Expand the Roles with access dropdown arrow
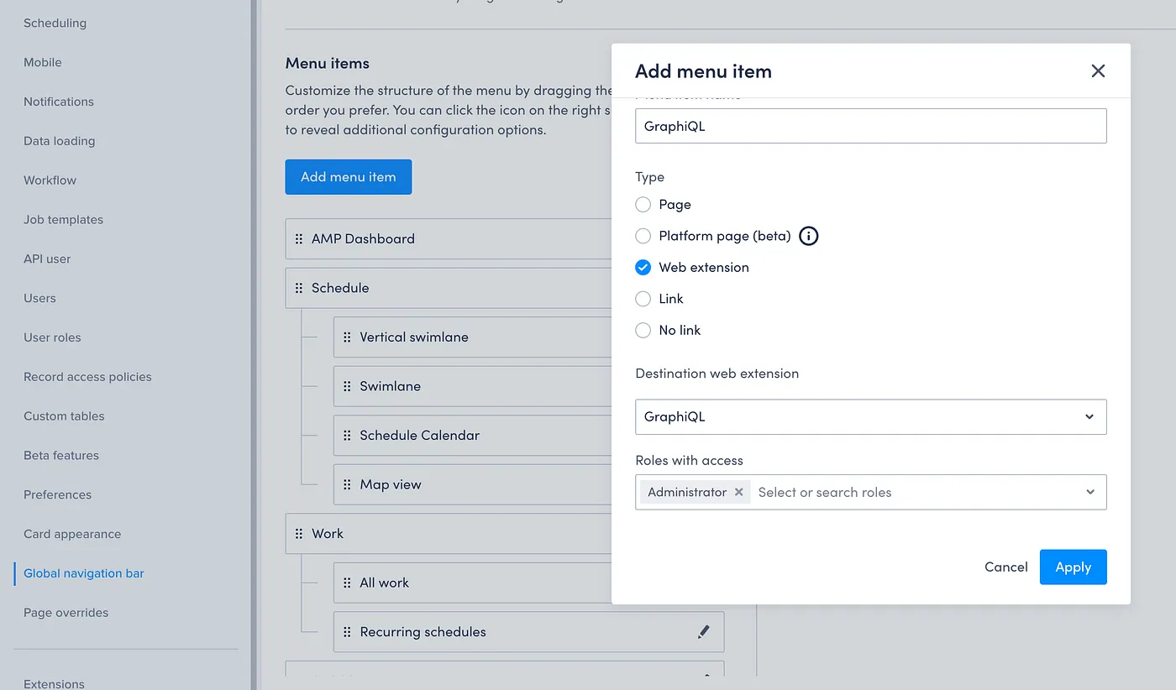The image size is (1176, 690). pyautogui.click(x=1090, y=493)
